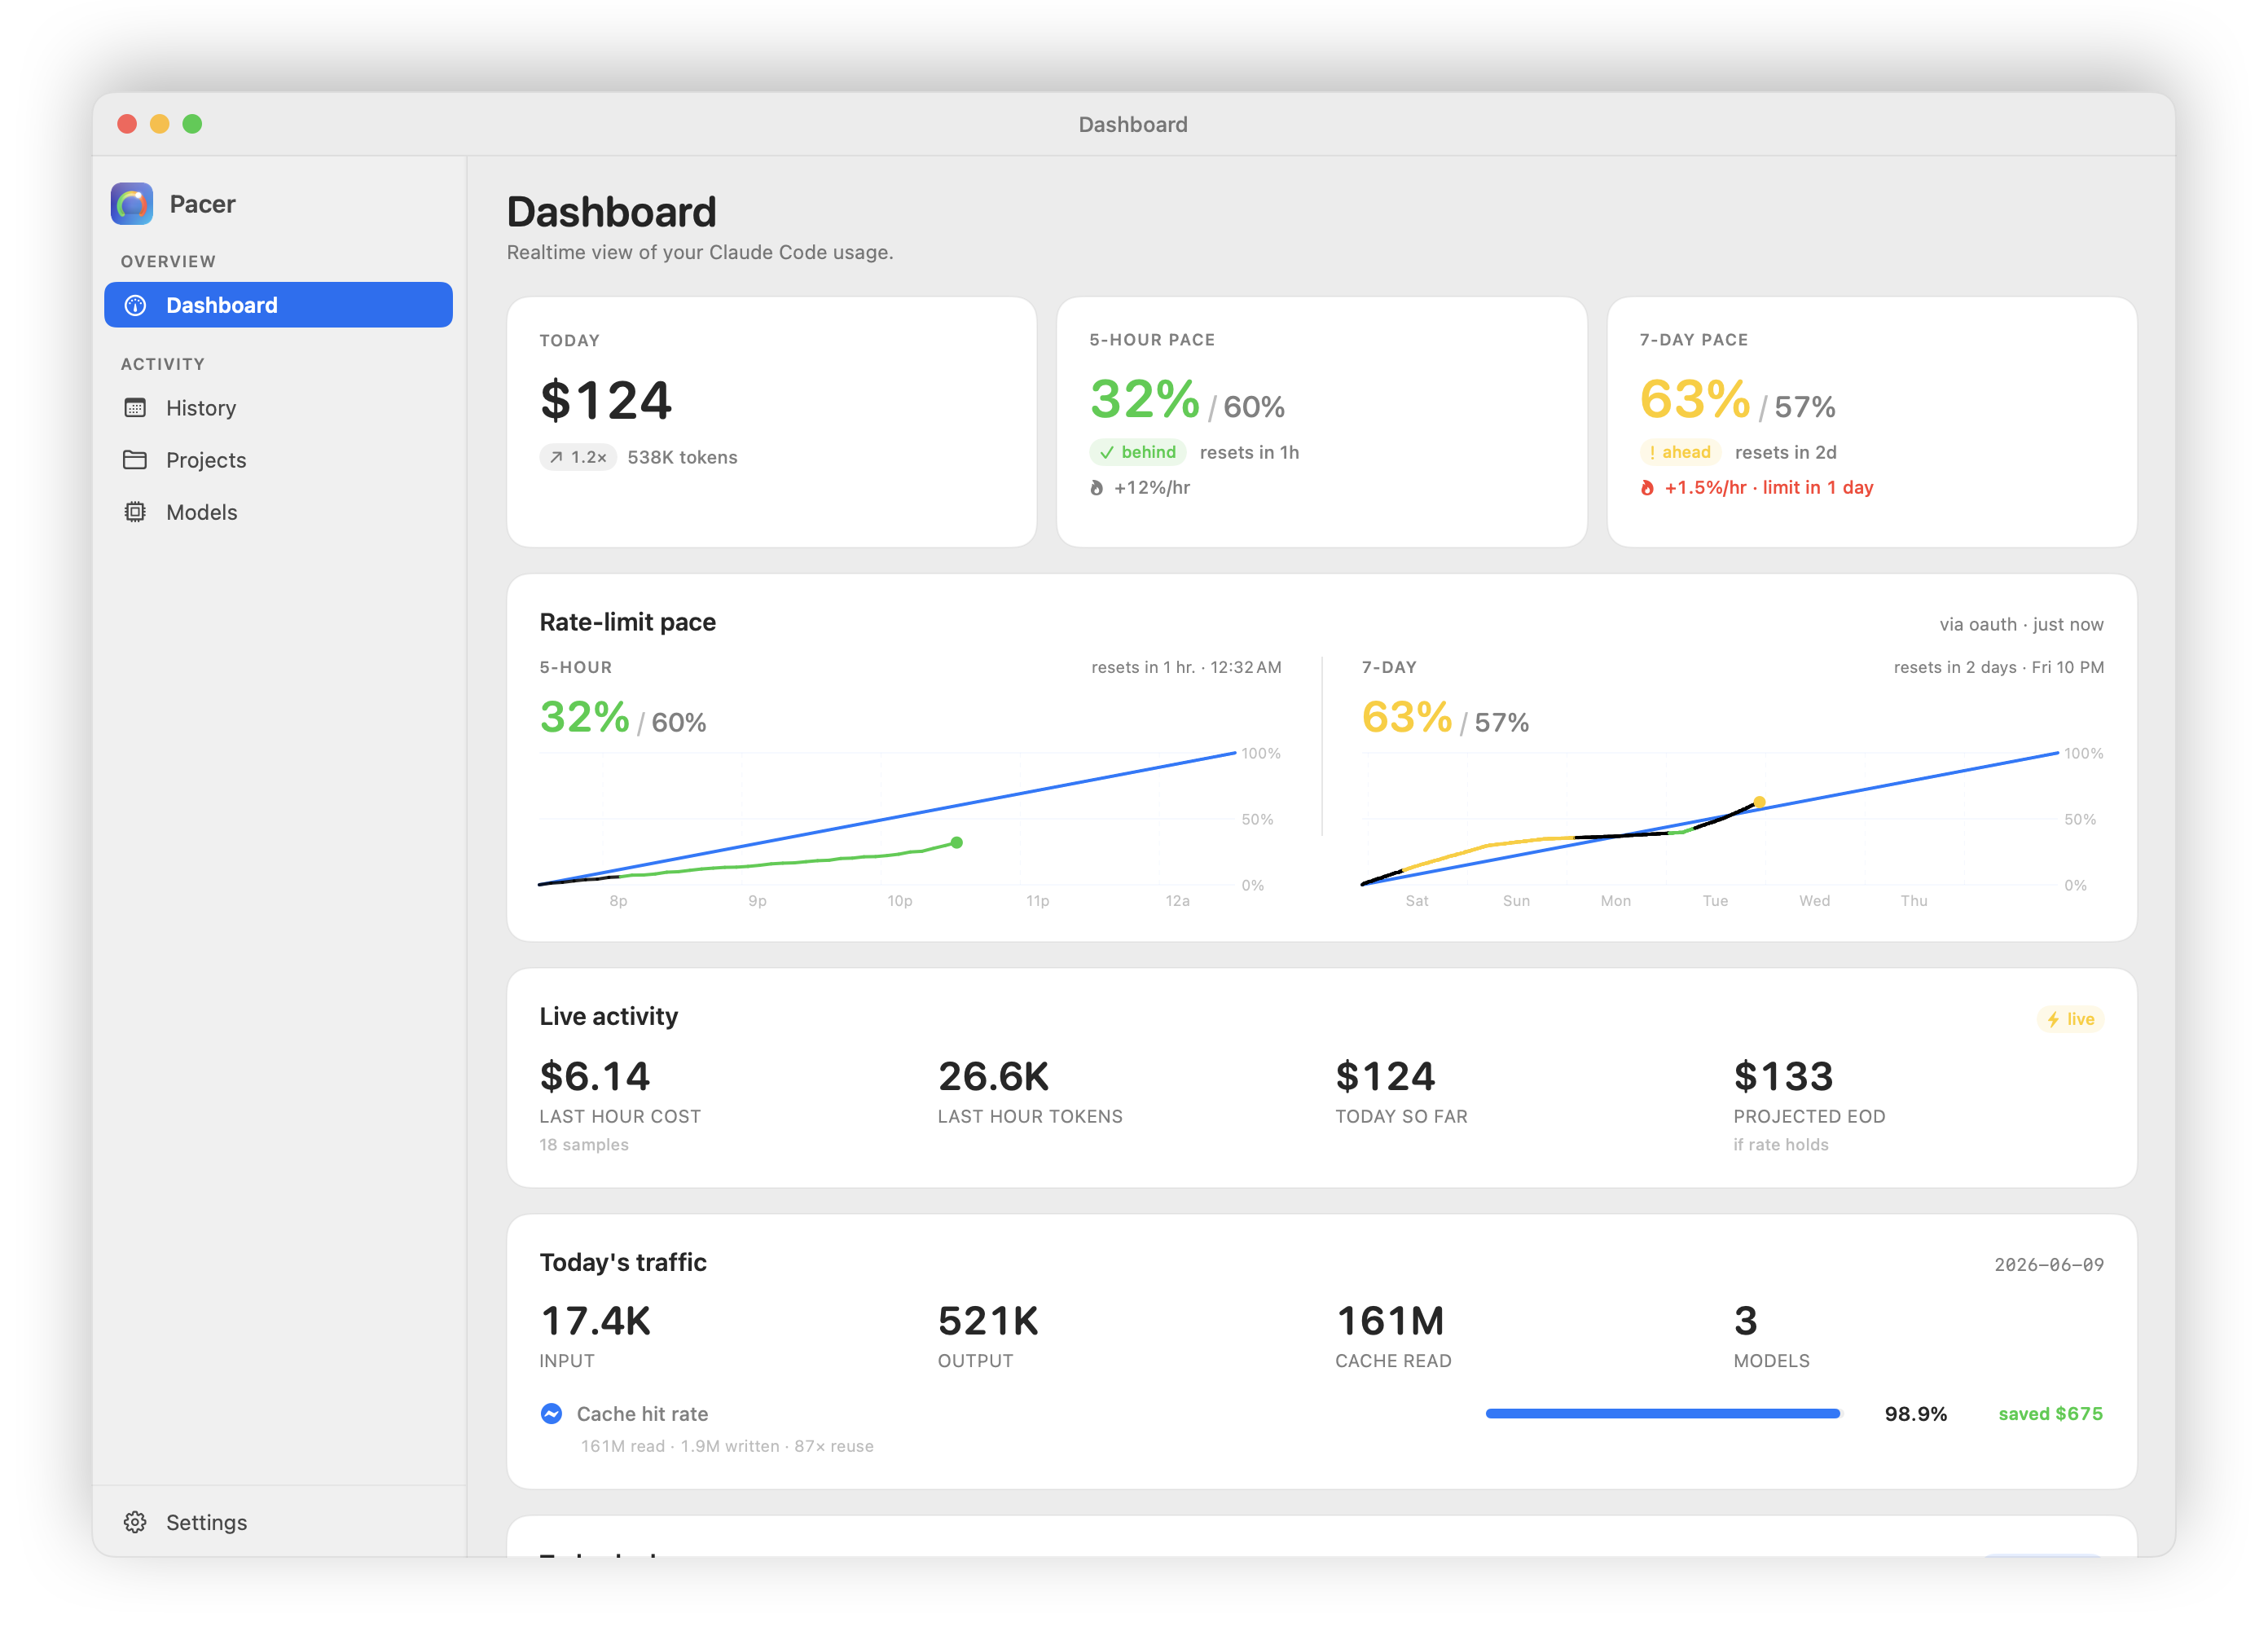
Task: Click the 3 models value
Action: pos(1745,1321)
